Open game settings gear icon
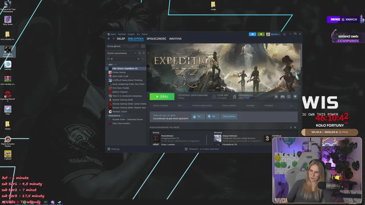 276,97
